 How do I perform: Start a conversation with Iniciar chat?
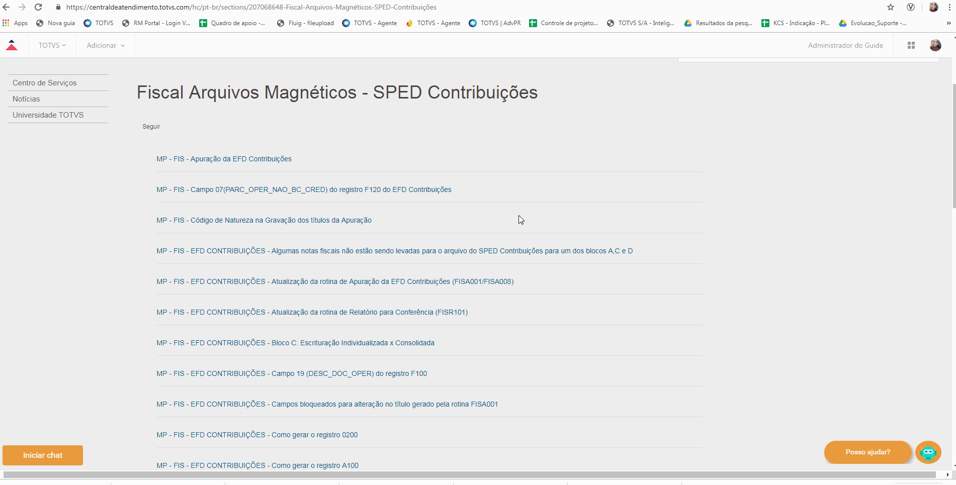(x=43, y=455)
